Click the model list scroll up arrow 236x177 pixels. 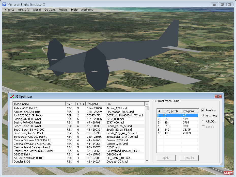pyautogui.click(x=147, y=104)
